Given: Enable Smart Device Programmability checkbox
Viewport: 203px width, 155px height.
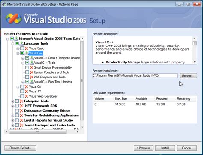Looking at the screenshot, I should 27,68.
